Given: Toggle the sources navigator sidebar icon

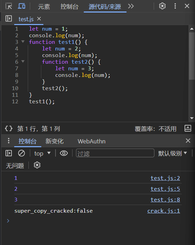Looking at the screenshot, I should [x=9, y=18].
